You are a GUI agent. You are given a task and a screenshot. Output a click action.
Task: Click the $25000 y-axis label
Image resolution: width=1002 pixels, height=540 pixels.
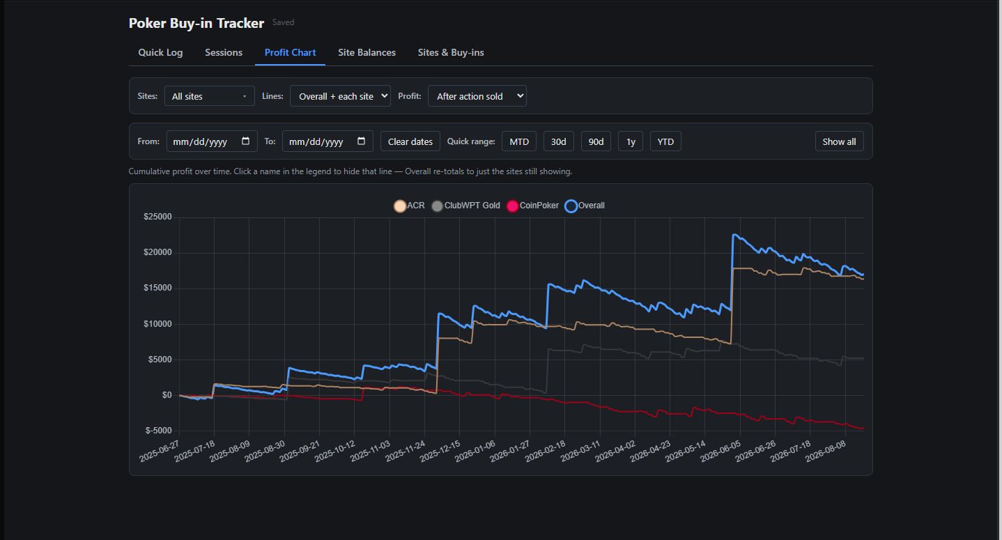(157, 217)
